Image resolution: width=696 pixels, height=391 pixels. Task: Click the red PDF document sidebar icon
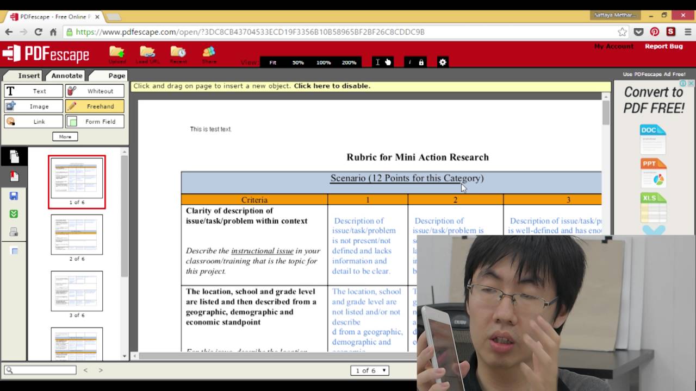coord(14,176)
